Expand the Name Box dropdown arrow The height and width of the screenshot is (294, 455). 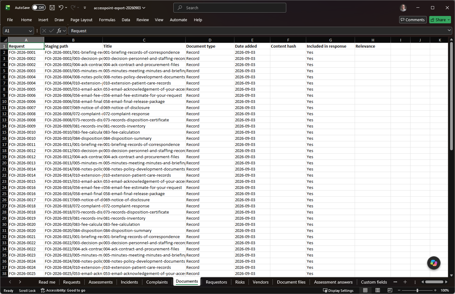pos(30,31)
